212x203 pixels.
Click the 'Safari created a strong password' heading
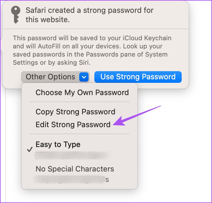(89, 15)
